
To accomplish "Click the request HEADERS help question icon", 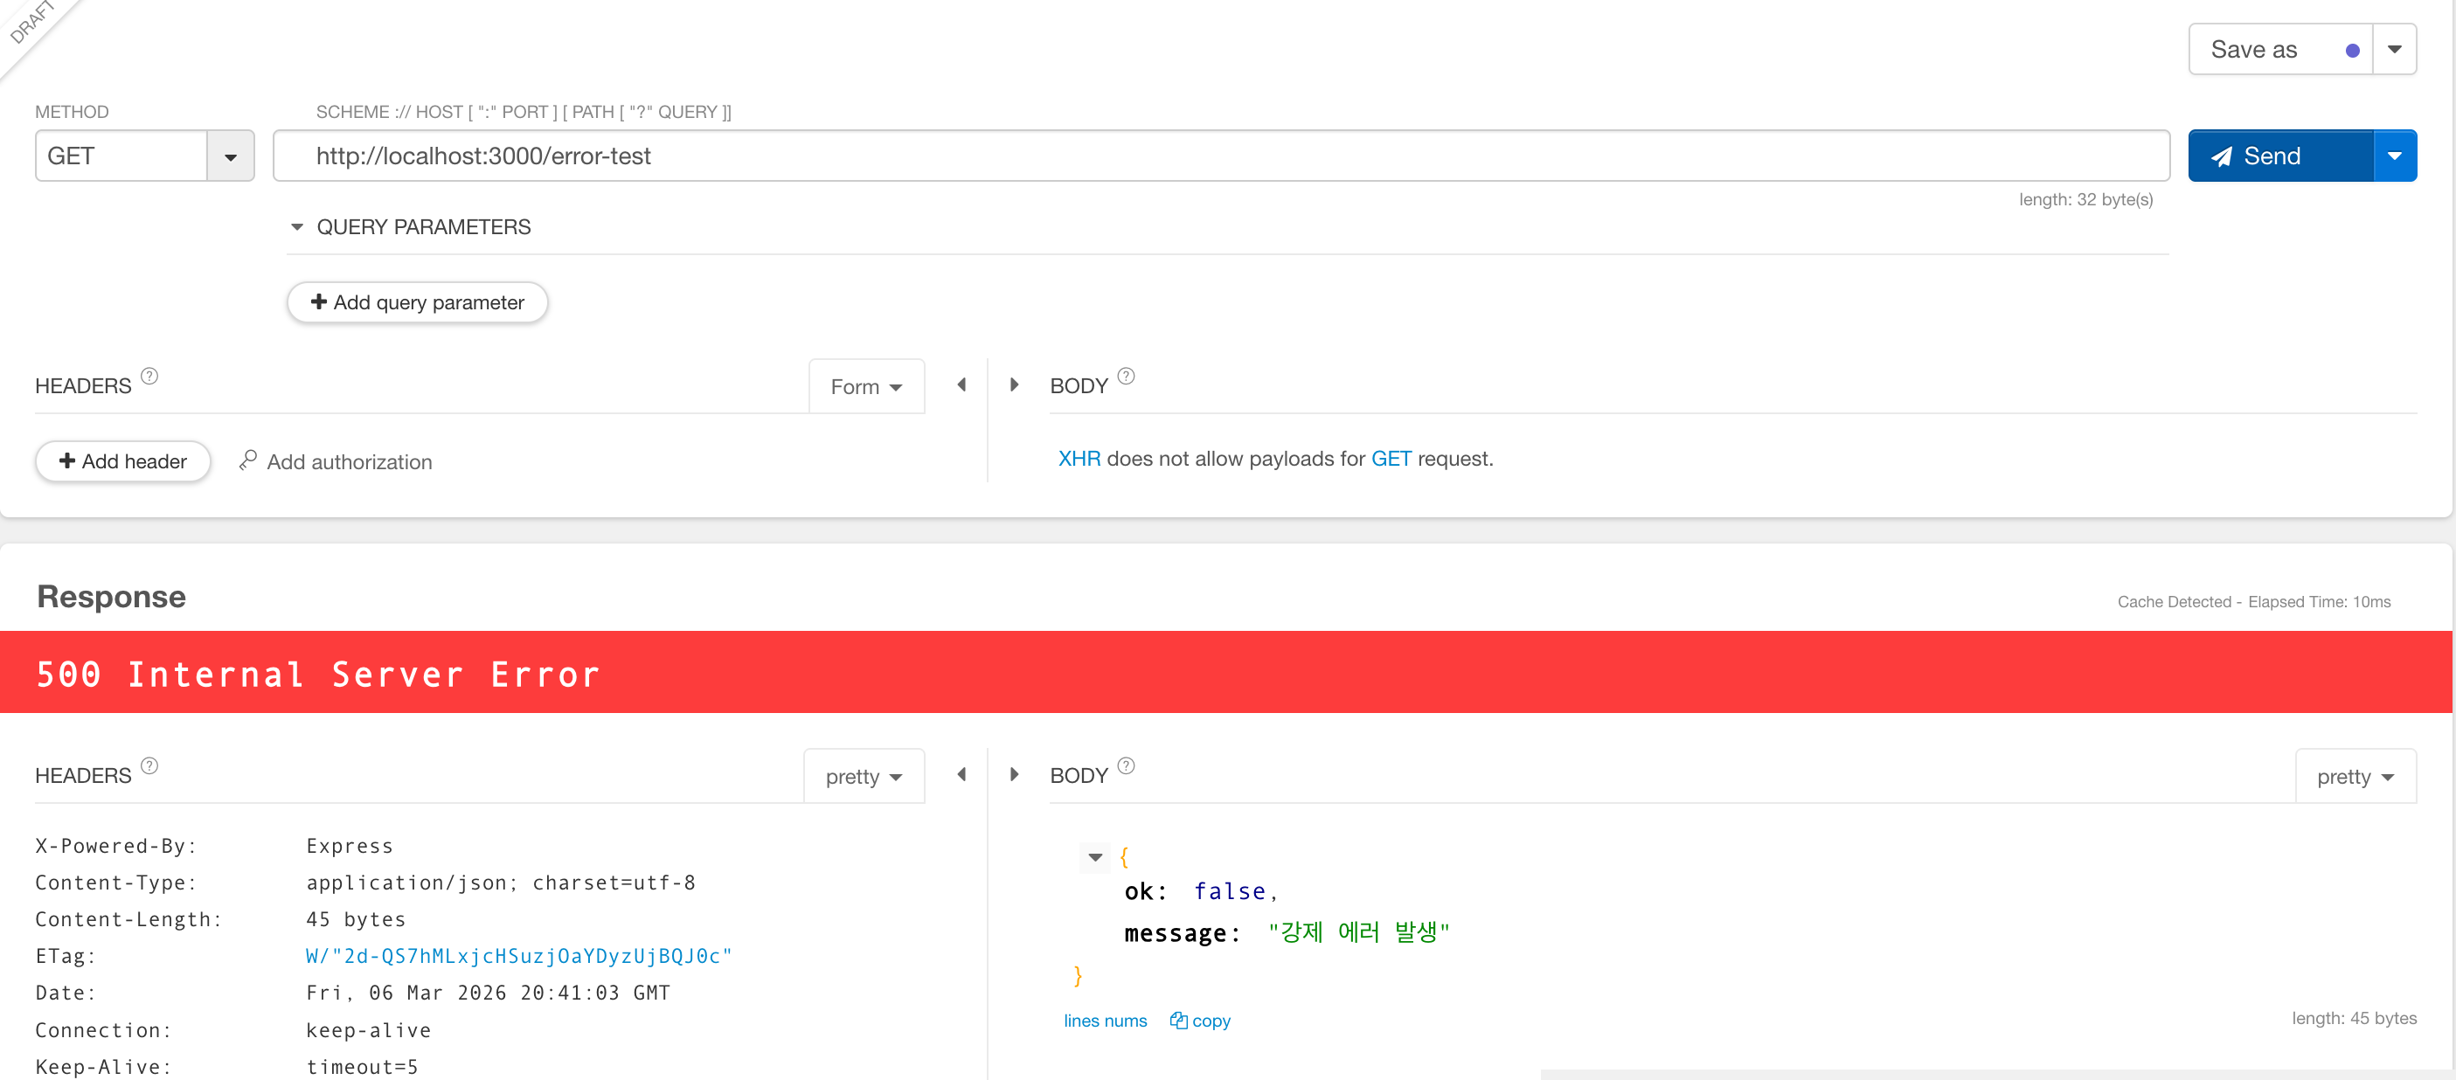I will (x=149, y=376).
